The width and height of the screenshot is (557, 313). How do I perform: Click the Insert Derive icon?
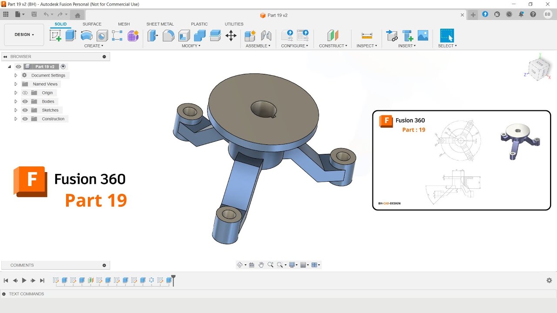coord(392,36)
